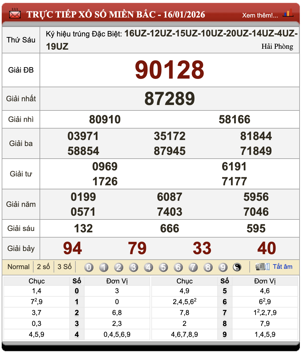Select the number ball 0

tap(89, 267)
